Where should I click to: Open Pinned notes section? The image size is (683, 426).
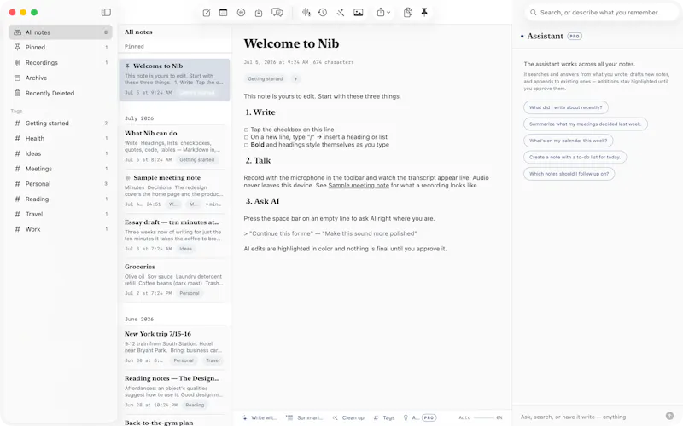[x=60, y=48]
